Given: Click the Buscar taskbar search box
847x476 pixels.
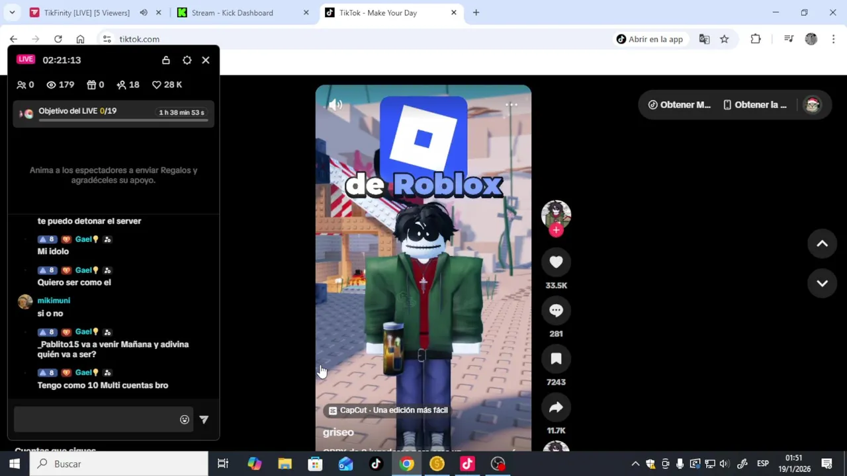Looking at the screenshot, I should click(x=119, y=463).
